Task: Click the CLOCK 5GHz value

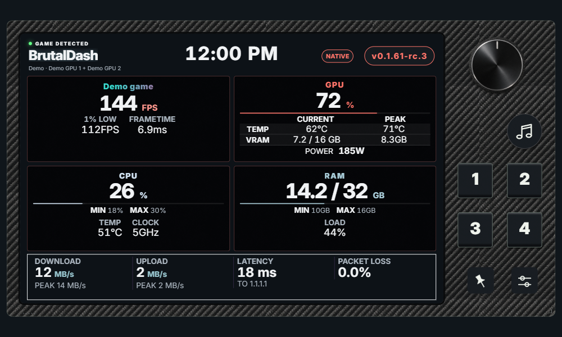Action: [146, 233]
